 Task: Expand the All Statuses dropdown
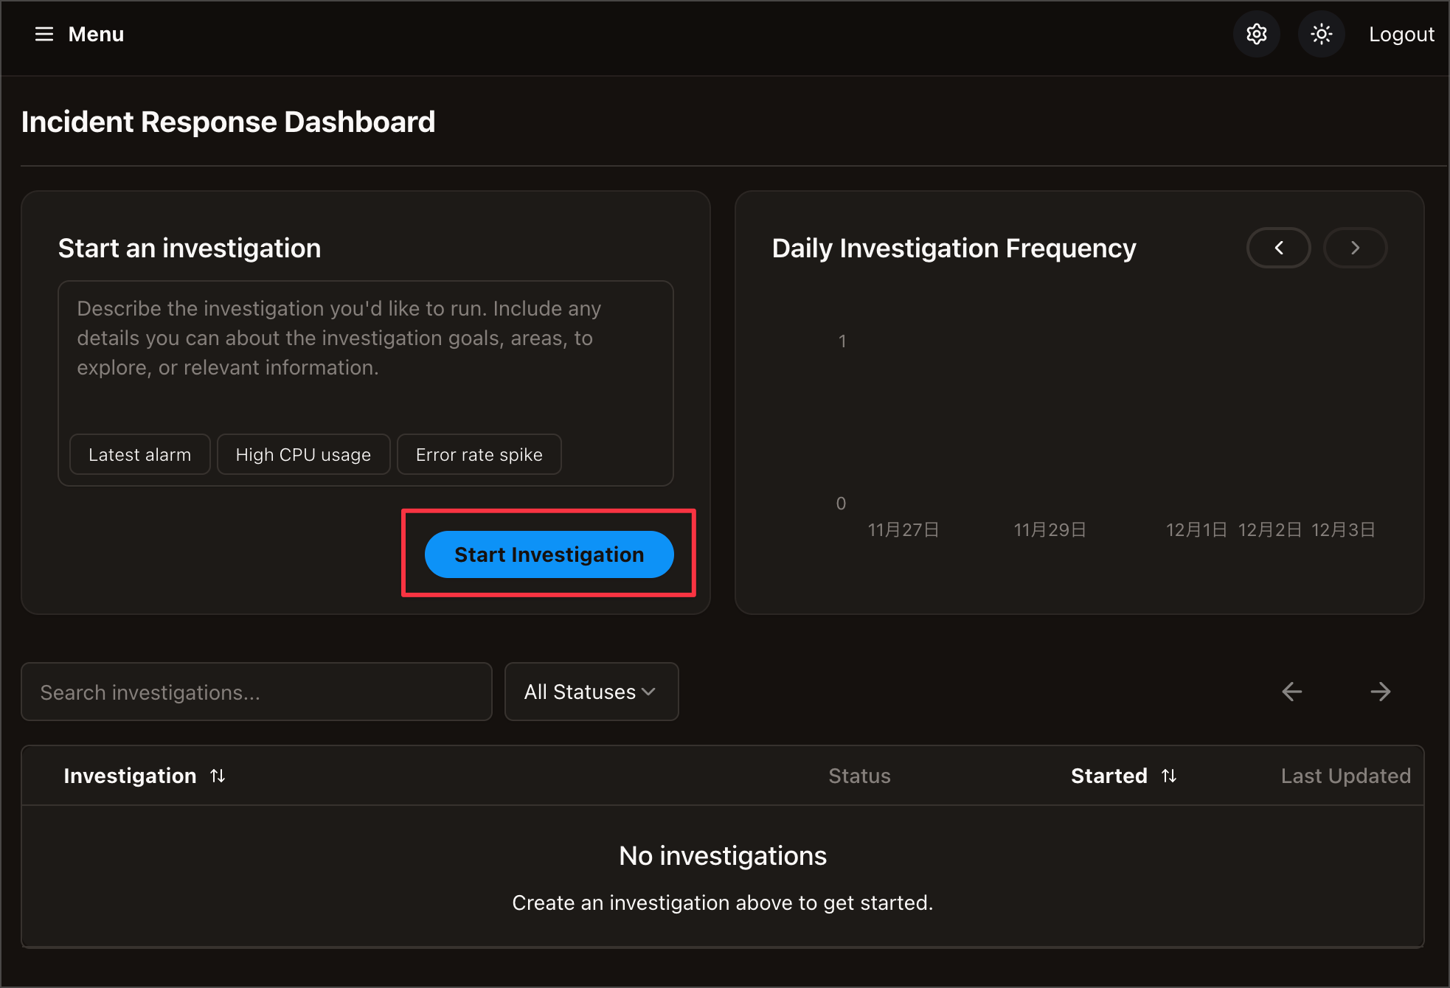(x=591, y=692)
